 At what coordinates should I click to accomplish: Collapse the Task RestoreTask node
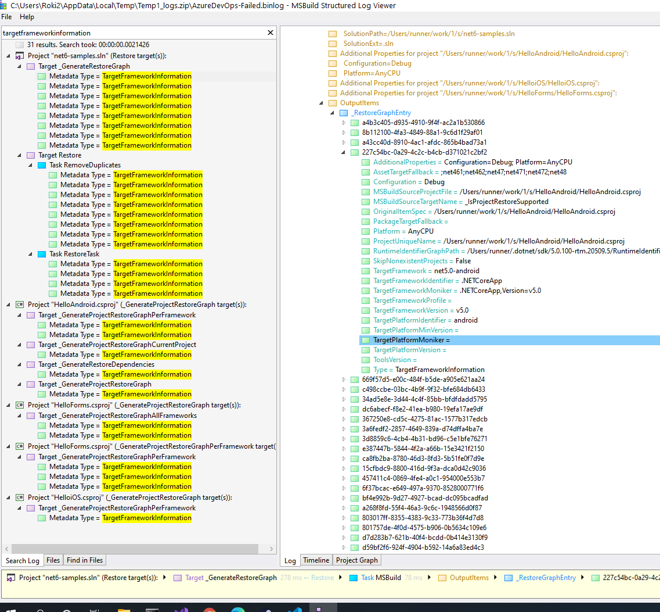(30, 254)
